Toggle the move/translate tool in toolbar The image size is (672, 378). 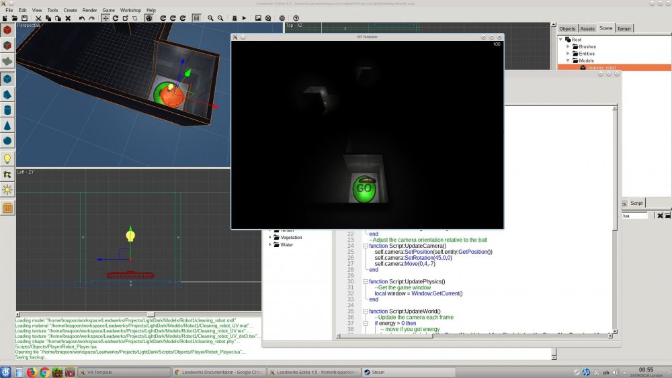click(106, 18)
